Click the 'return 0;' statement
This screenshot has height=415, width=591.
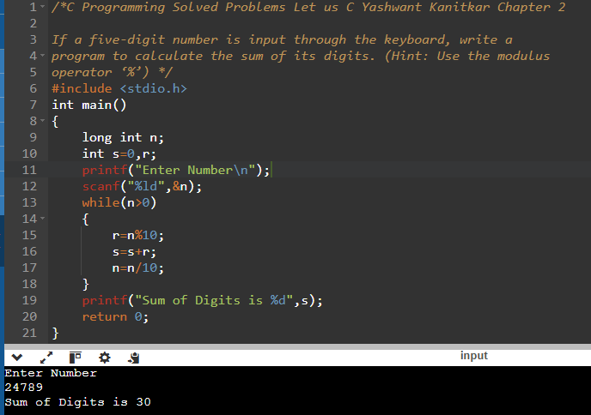click(x=115, y=316)
